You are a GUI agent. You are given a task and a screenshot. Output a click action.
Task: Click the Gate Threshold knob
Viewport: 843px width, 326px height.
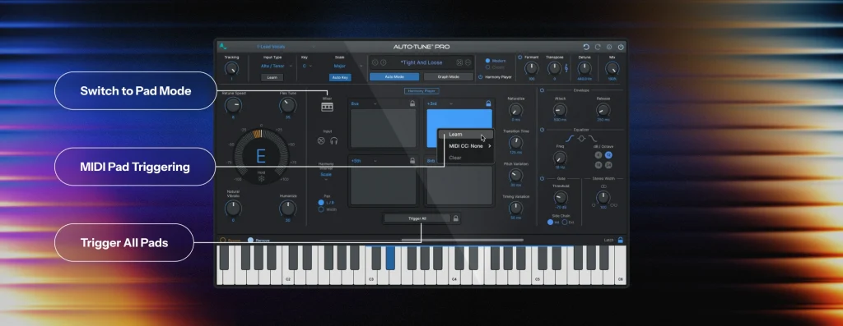(x=560, y=198)
